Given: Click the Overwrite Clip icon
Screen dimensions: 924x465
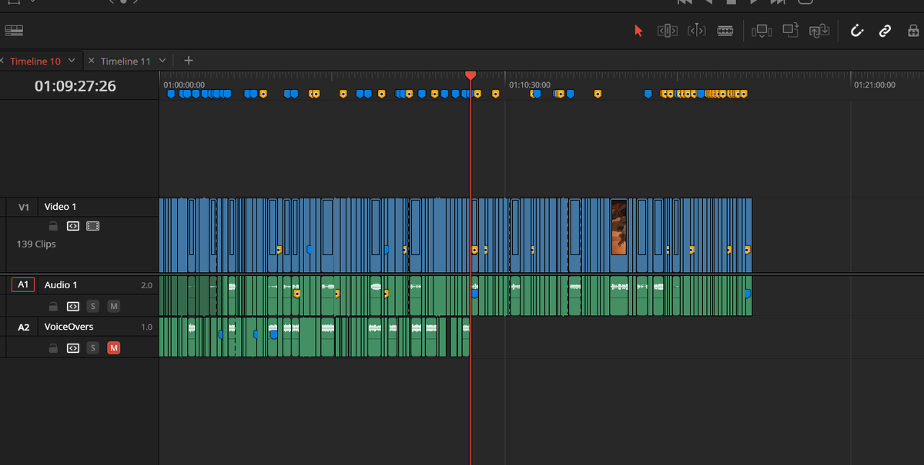Looking at the screenshot, I should (x=790, y=31).
